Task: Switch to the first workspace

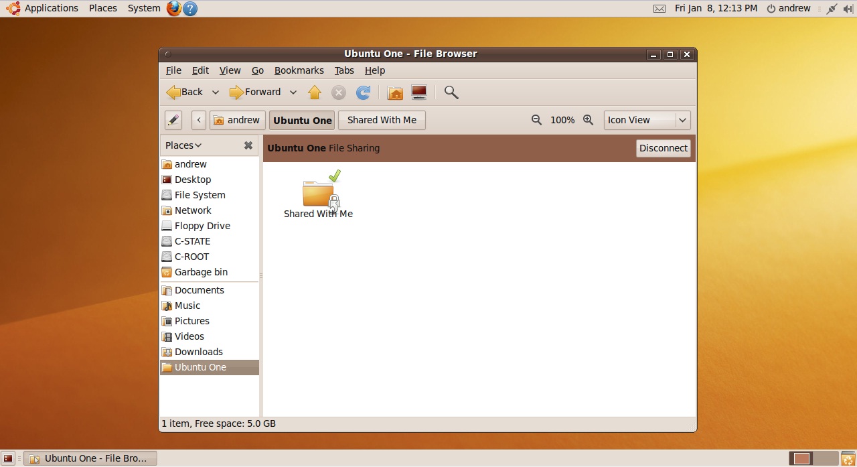Action: pos(801,458)
